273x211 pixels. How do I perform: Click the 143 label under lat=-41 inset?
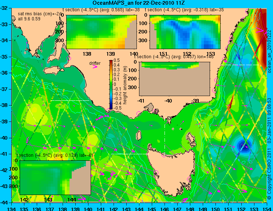(x=48, y=200)
